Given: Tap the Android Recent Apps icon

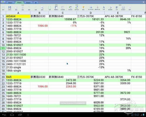Looking at the screenshot, I should (x=20, y=115).
